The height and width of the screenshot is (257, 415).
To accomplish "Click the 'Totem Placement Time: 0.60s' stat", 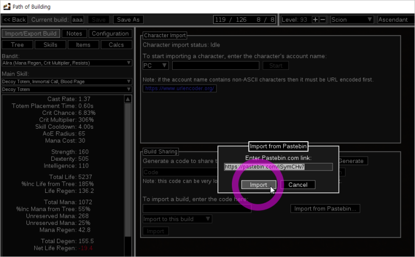I will 52,106.
